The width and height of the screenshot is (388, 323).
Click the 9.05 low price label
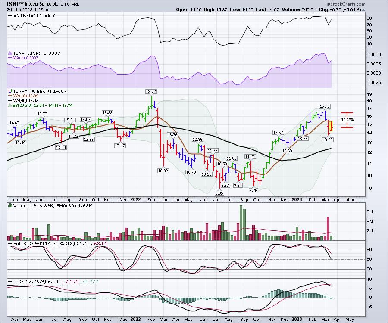pyautogui.click(x=220, y=193)
